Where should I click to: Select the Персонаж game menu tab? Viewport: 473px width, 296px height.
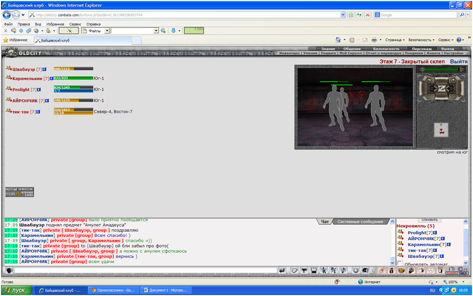point(422,49)
